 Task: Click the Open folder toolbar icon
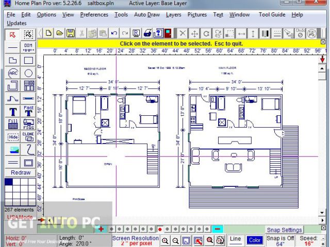[59, 33]
